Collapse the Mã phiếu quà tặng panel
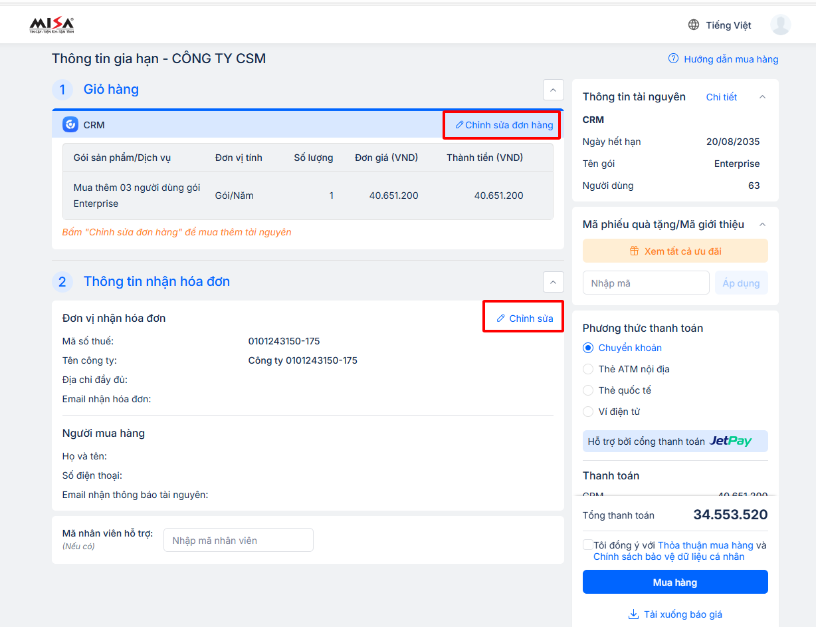The width and height of the screenshot is (816, 627). tap(762, 225)
